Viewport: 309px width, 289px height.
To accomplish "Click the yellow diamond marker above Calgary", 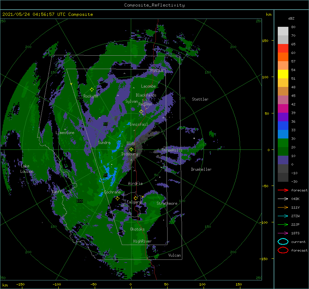I will pos(136,198).
